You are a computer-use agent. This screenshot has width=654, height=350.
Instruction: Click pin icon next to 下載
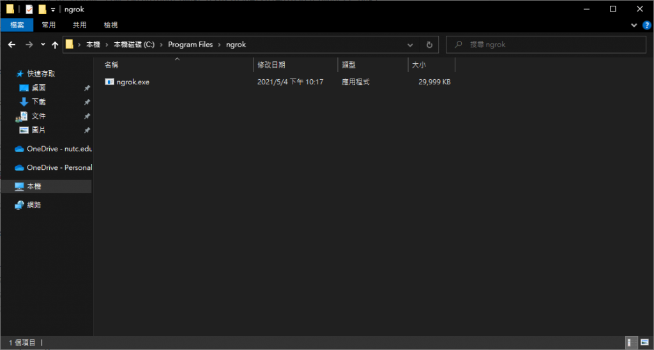click(87, 102)
